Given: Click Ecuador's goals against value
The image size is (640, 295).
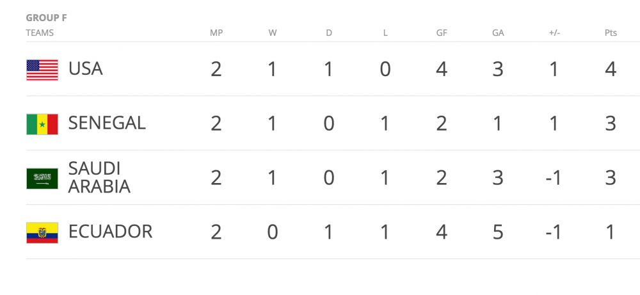Looking at the screenshot, I should 498,232.
